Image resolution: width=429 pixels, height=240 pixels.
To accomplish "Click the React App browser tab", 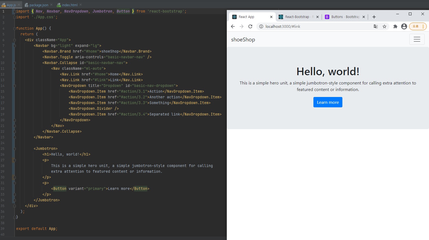I will (x=251, y=17).
